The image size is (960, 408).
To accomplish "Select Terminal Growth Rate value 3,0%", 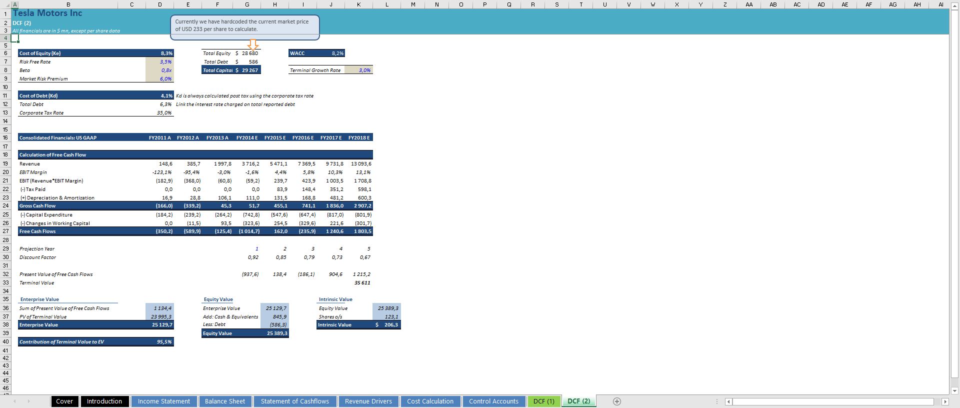I will (358, 70).
